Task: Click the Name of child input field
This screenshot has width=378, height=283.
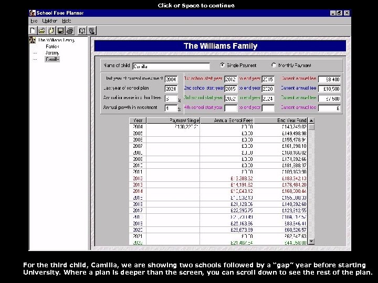Action: 171,66
